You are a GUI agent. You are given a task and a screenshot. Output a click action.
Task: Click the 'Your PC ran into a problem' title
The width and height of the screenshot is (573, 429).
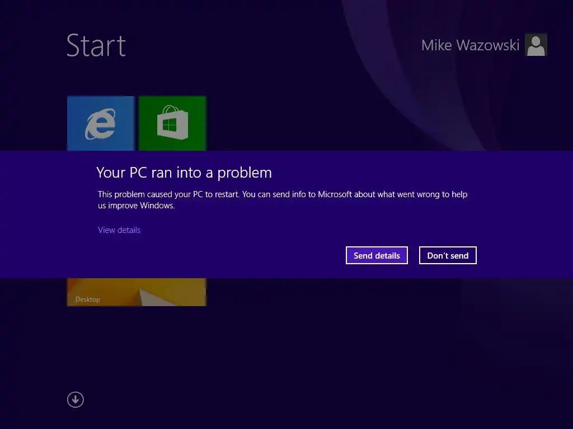[184, 173]
